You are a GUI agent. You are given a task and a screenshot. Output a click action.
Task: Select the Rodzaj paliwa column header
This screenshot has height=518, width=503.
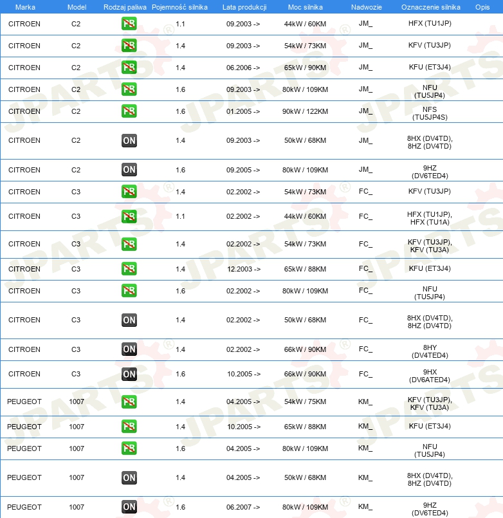(x=125, y=7)
